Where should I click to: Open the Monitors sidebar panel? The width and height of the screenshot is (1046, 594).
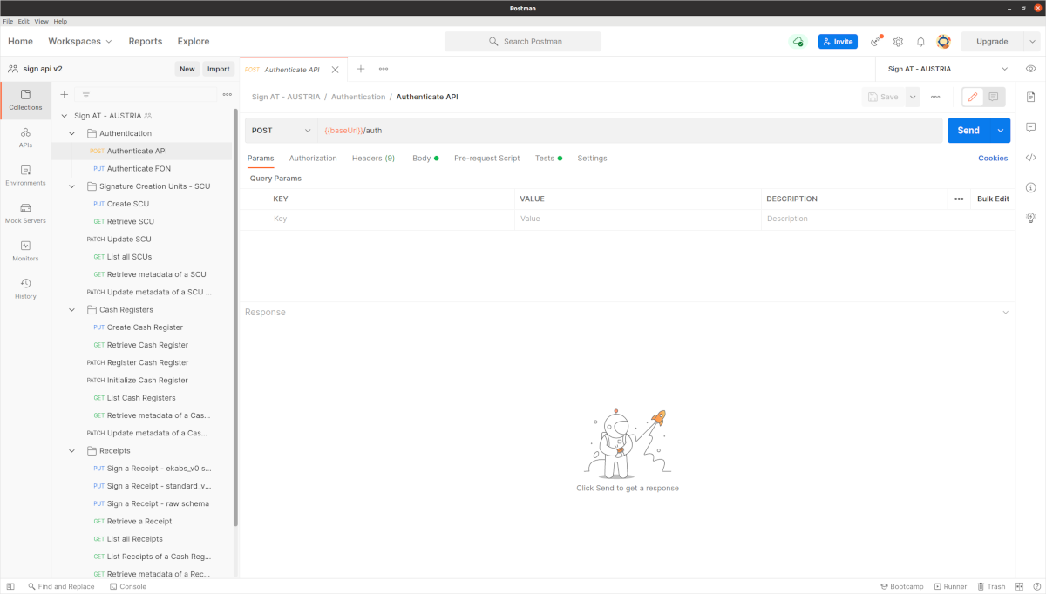25,251
